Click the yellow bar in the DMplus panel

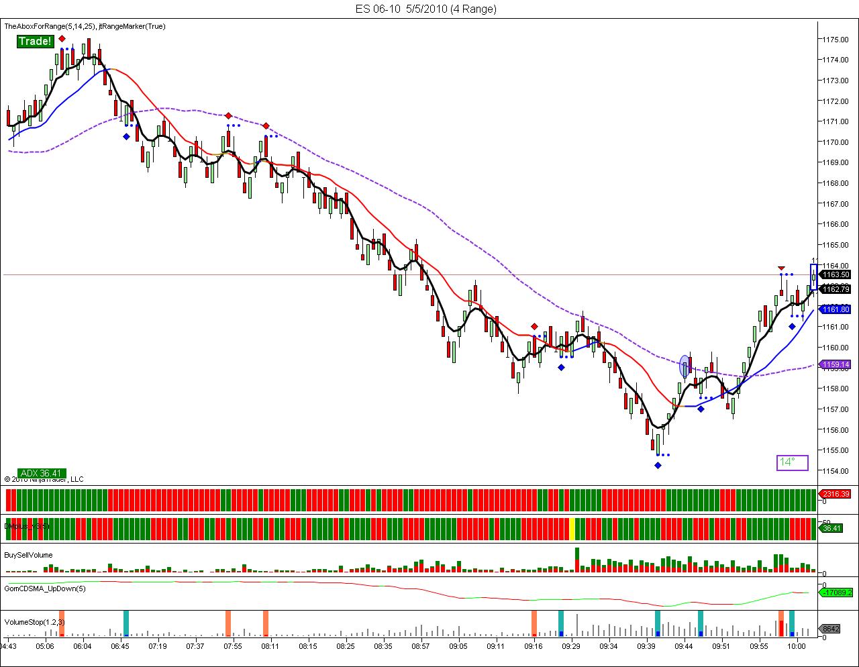pos(572,529)
